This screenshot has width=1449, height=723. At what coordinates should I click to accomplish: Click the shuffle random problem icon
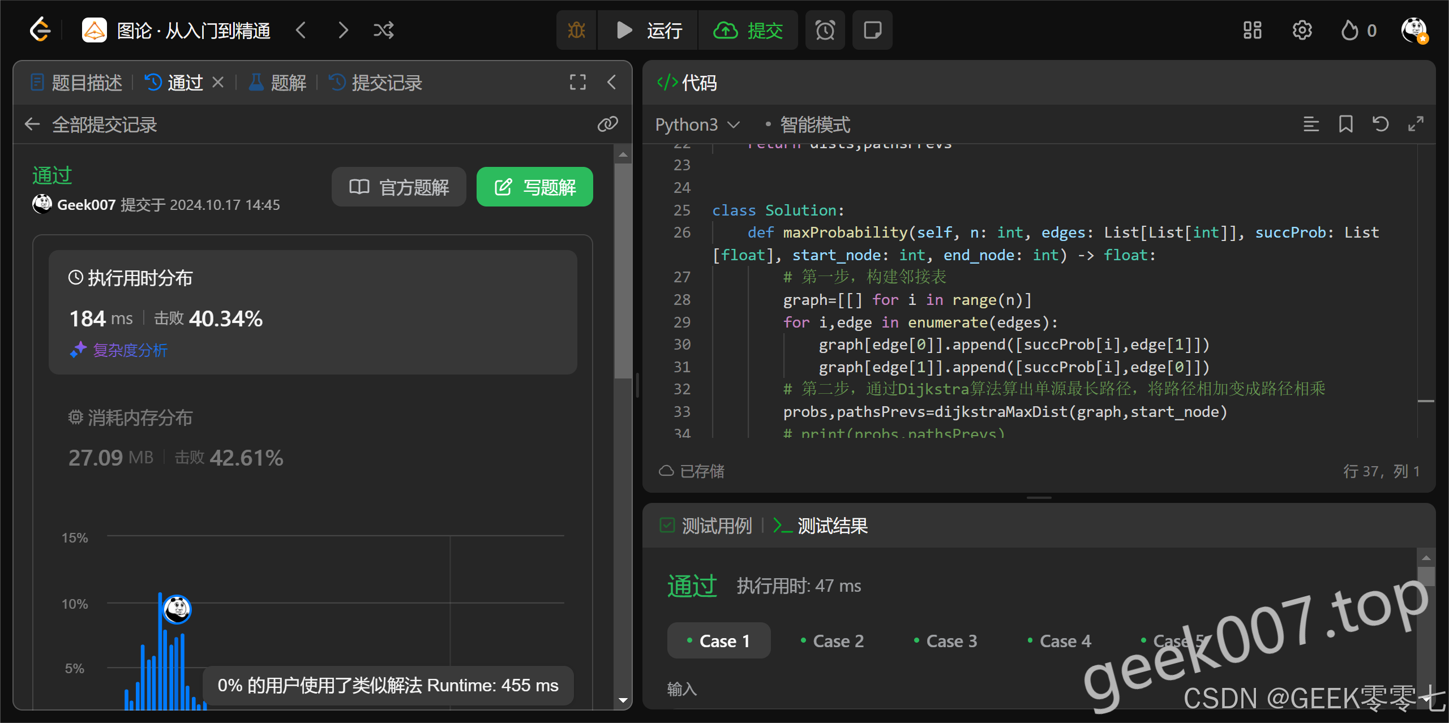point(383,30)
